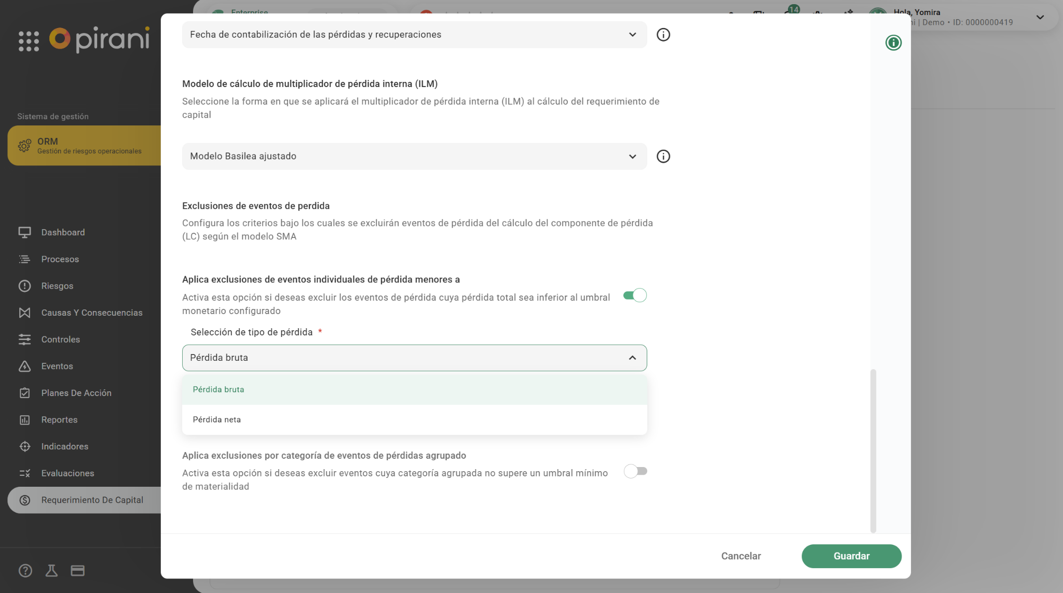1063x593 pixels.
Task: Collapse the Pérdida bruta tipo de pérdida dropdown
Action: coord(414,358)
